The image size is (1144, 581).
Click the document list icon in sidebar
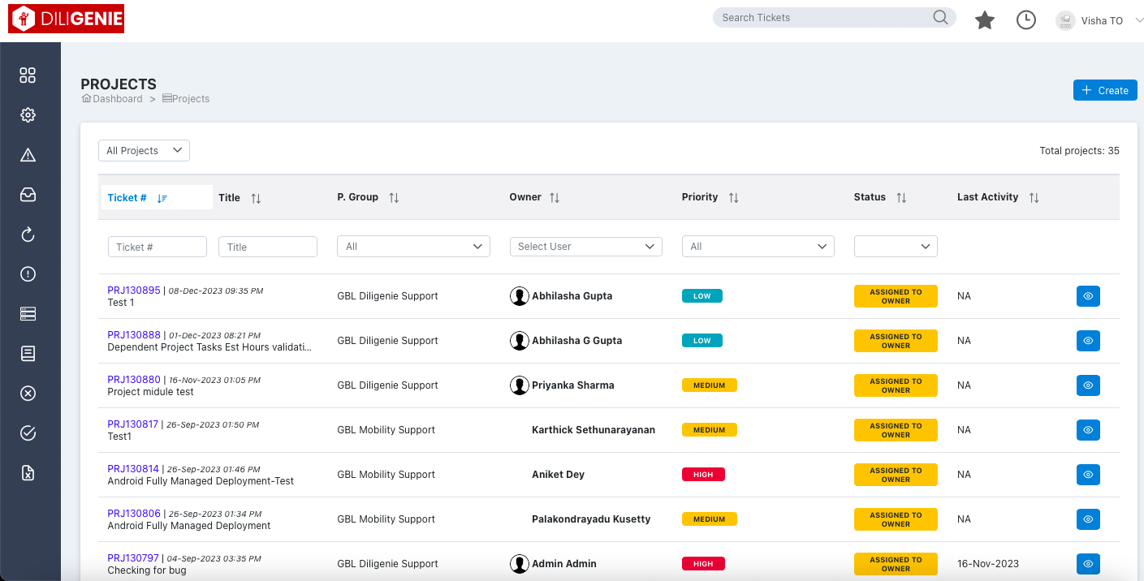coord(28,353)
